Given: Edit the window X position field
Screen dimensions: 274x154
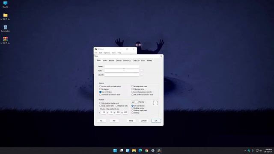Looking at the screenshot, I should coord(104,112).
